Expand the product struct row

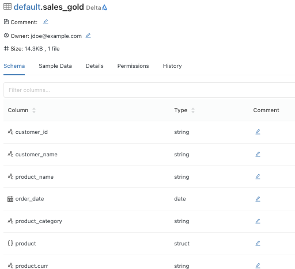(10, 243)
